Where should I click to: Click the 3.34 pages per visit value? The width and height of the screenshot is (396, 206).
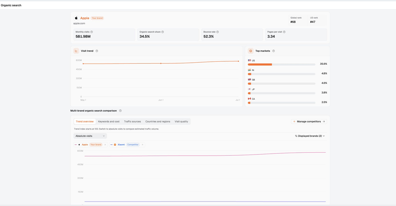coord(271,37)
